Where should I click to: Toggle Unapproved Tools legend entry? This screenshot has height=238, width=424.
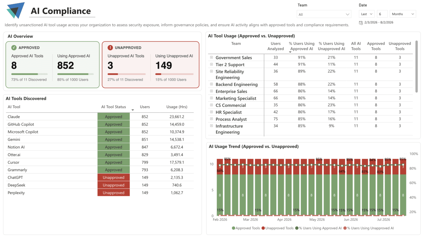pyautogui.click(x=278, y=228)
